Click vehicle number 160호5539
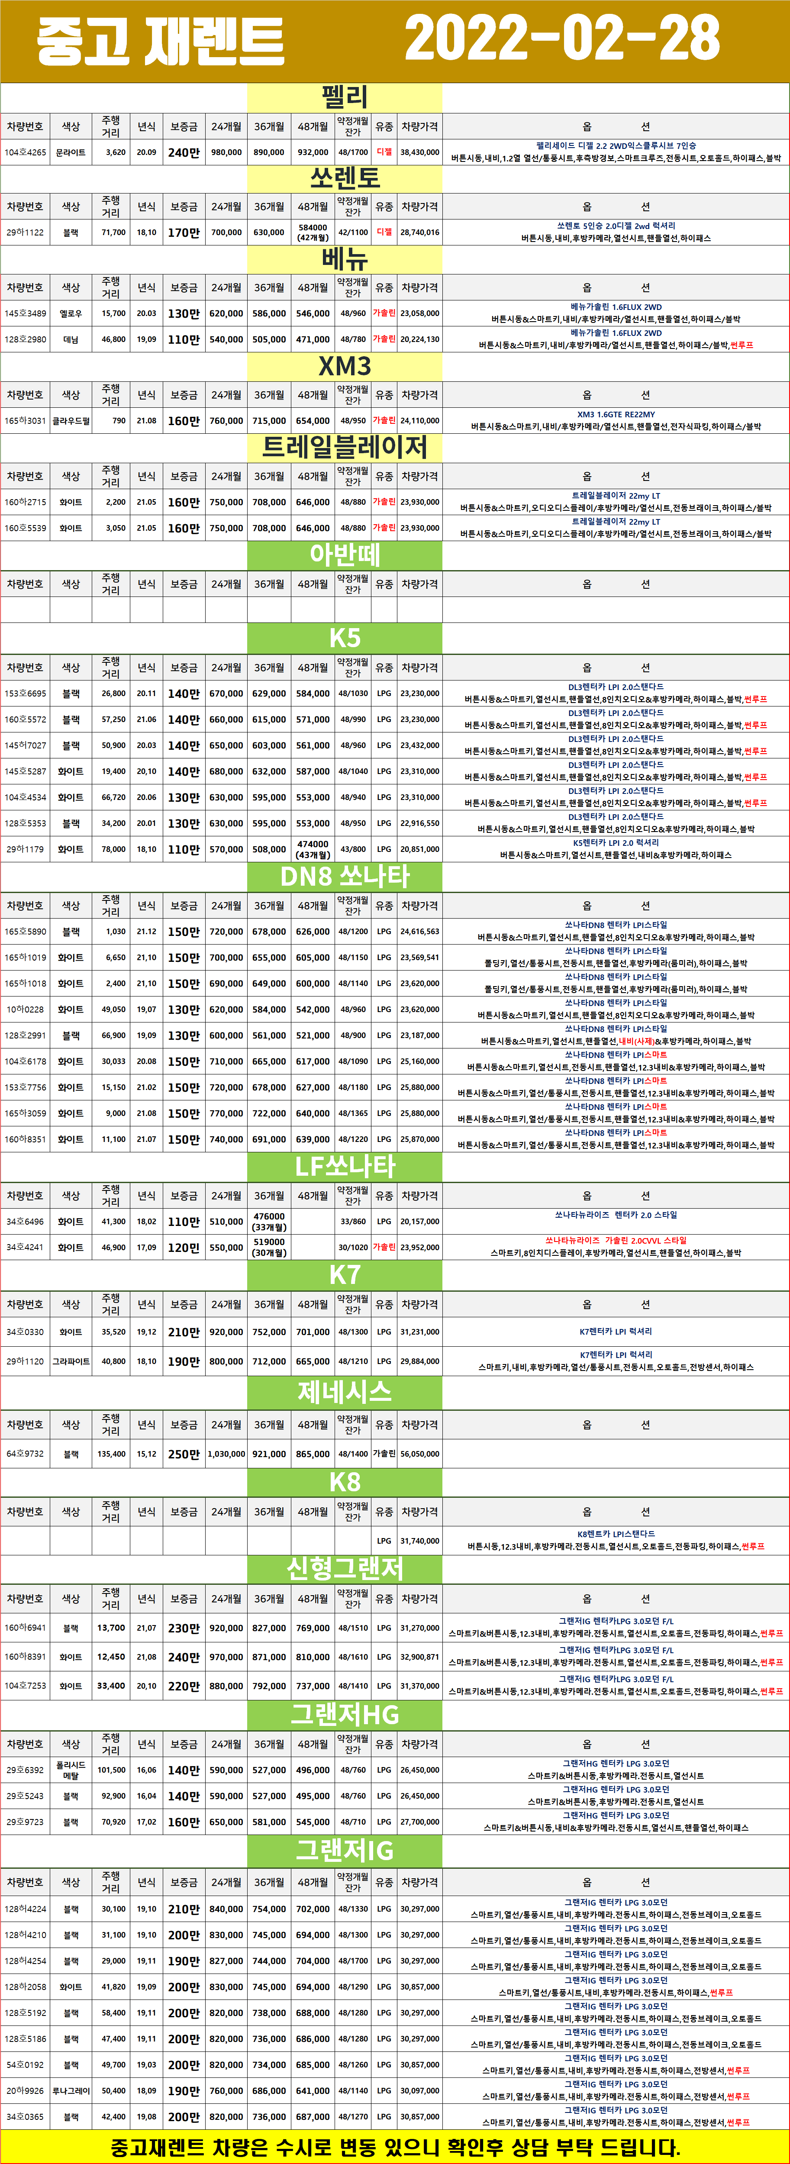 click(25, 529)
